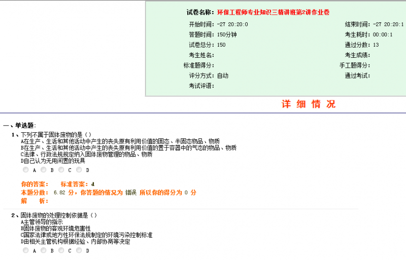Select radio option A for question 1
406x260 pixels.
click(26, 170)
